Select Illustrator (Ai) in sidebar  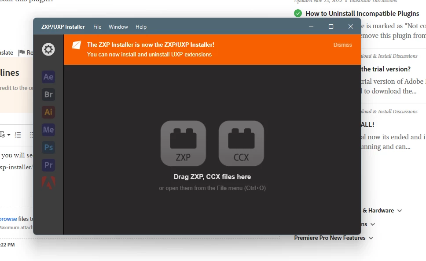pos(48,112)
